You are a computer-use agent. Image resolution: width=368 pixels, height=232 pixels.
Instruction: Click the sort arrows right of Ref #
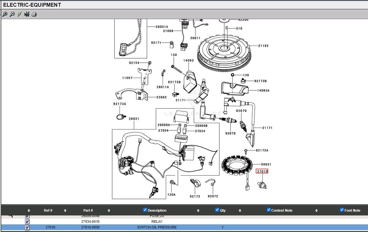click(x=65, y=210)
